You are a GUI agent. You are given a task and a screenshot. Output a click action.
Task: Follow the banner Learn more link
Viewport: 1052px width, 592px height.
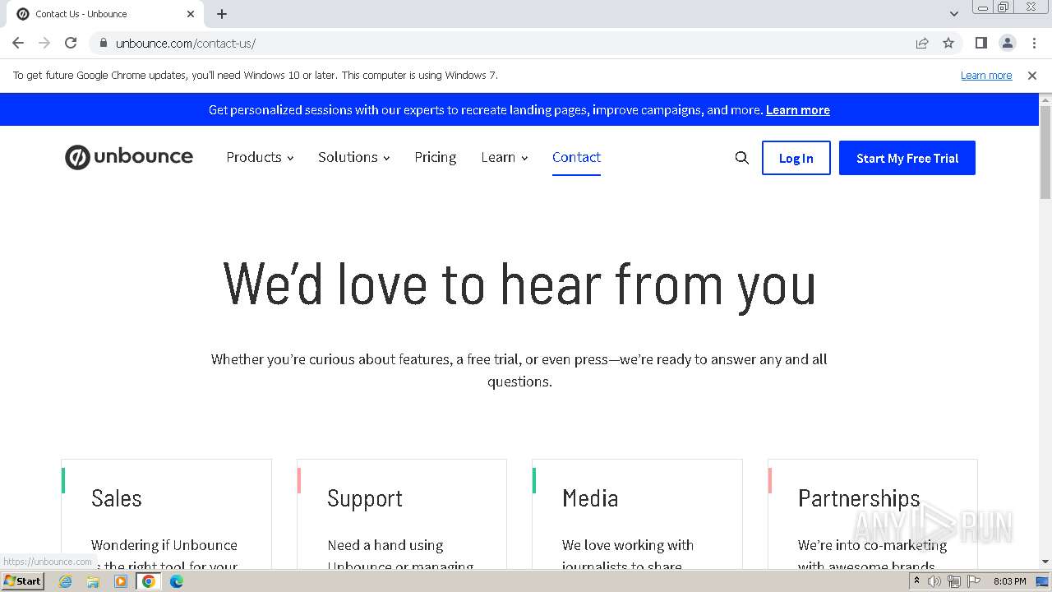coord(798,110)
